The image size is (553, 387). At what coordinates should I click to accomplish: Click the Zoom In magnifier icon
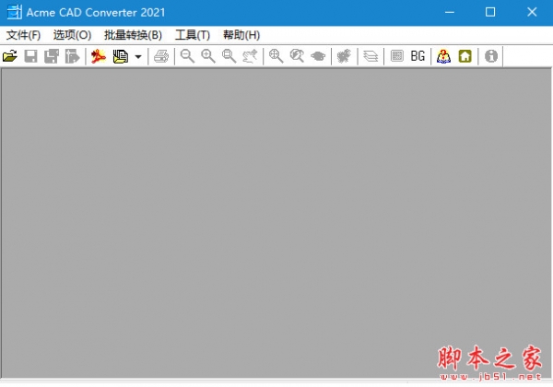click(x=208, y=56)
